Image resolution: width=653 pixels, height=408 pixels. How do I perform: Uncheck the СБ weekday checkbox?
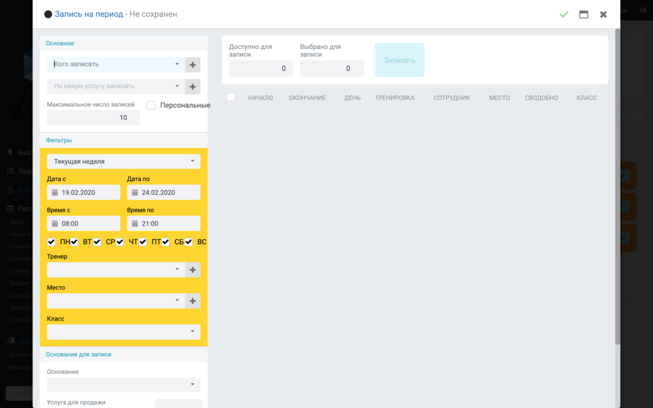(166, 242)
